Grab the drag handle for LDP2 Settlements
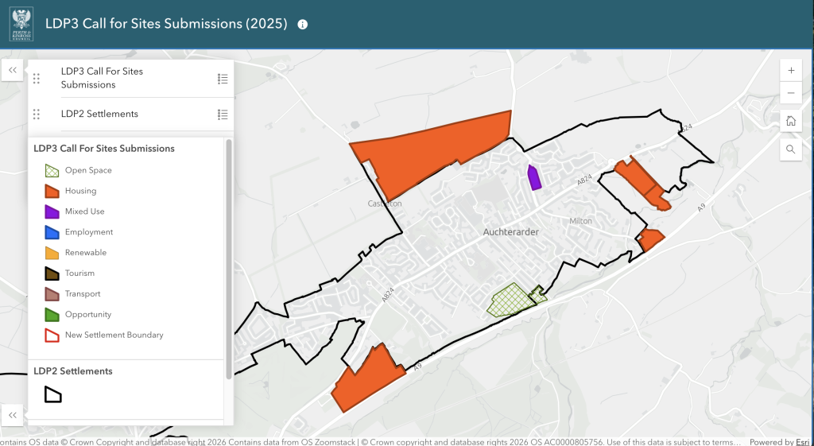The height and width of the screenshot is (446, 814). click(x=37, y=114)
